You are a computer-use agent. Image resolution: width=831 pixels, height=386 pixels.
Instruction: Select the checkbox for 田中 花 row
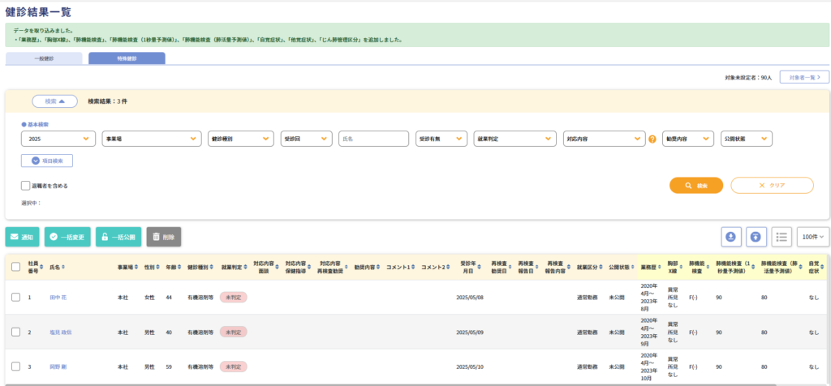click(x=16, y=298)
